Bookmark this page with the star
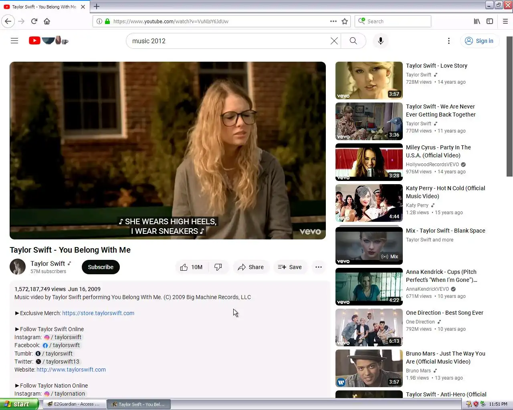Image resolution: width=513 pixels, height=410 pixels. pos(345,21)
